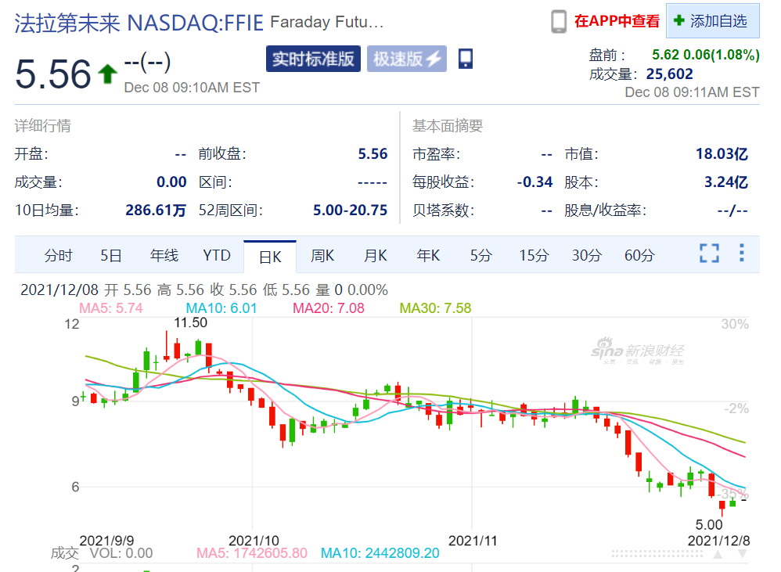
Task: Click the 盘前 price 5.62 0.06(1.08%)
Action: (x=705, y=55)
